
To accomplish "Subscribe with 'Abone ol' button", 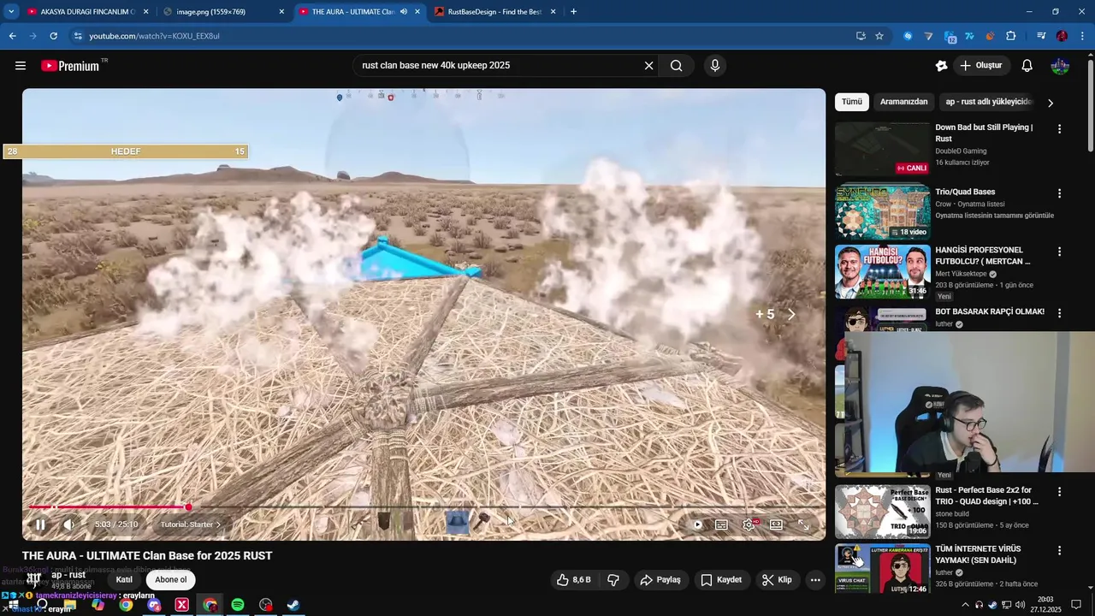I will pos(170,580).
